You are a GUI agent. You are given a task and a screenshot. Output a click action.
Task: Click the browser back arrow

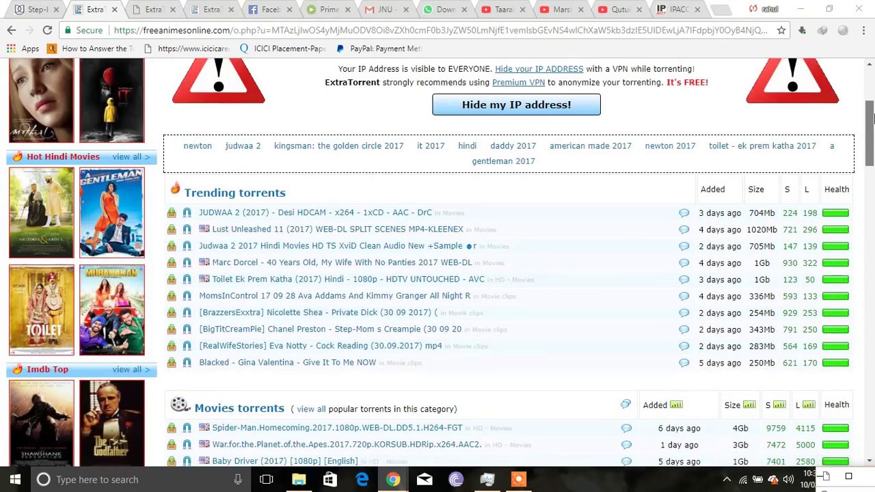[x=12, y=30]
